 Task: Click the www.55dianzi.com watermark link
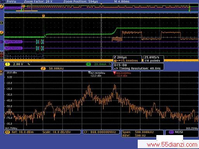(172, 145)
